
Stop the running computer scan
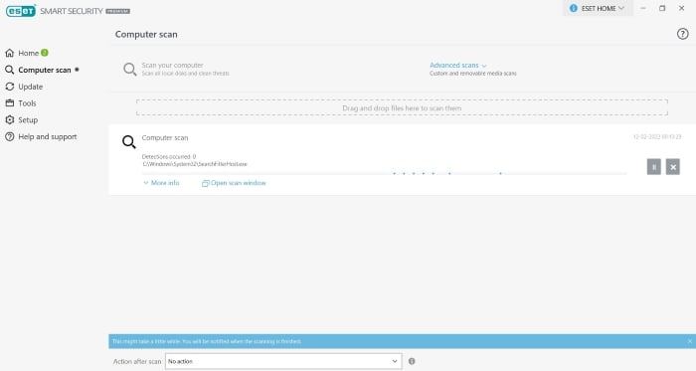point(672,167)
